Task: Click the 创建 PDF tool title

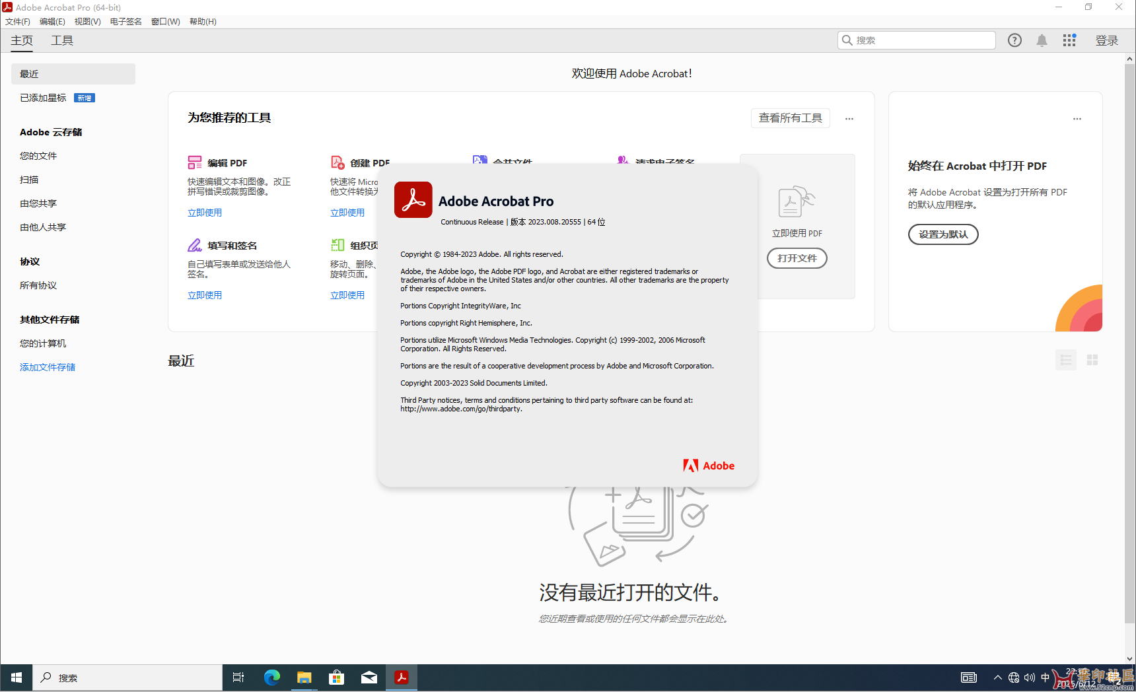Action: [x=370, y=163]
